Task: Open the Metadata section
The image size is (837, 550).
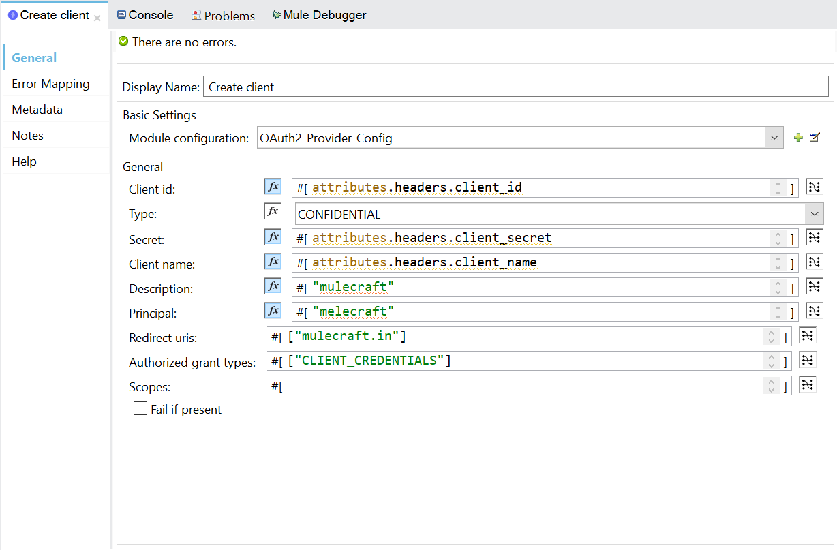Action: pyautogui.click(x=37, y=110)
